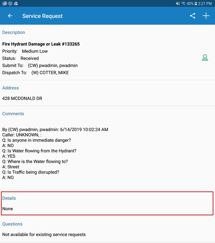Screen dimensions: 215x243
Task: Open the green map location pin
Action: pyautogui.click(x=205, y=58)
